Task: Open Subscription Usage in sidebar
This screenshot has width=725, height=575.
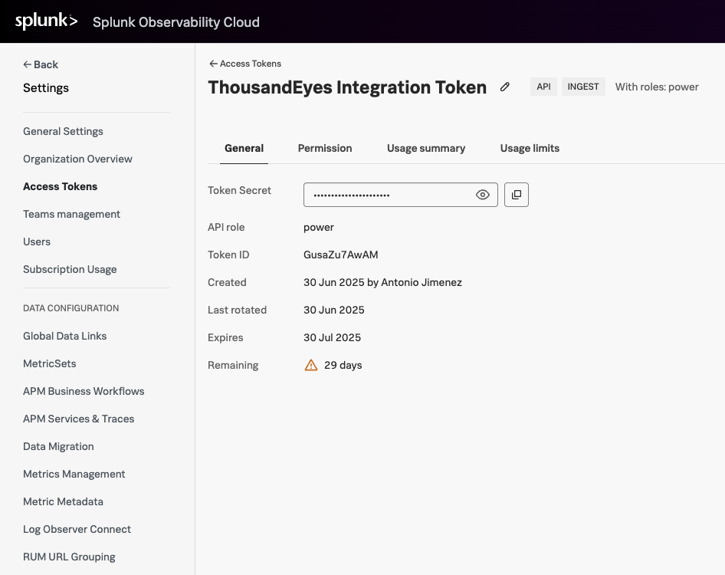Action: pos(70,269)
